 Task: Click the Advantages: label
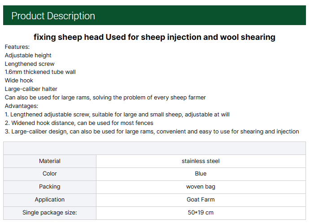click(22, 106)
